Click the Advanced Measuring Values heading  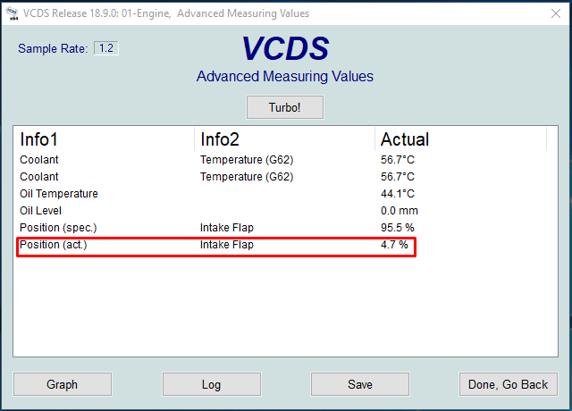pyautogui.click(x=285, y=77)
